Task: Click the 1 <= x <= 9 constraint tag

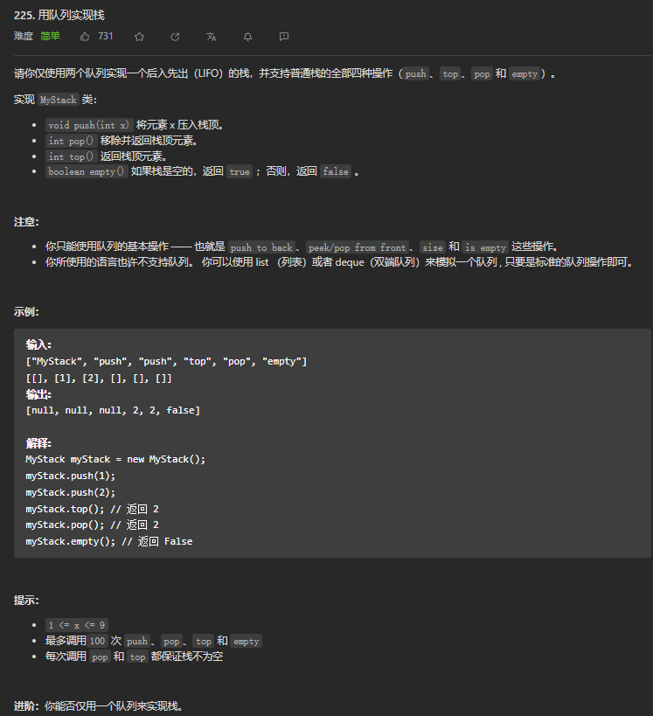Action: 77,625
